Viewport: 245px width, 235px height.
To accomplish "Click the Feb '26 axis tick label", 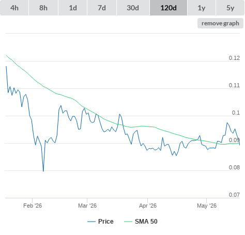I will coord(33,206).
